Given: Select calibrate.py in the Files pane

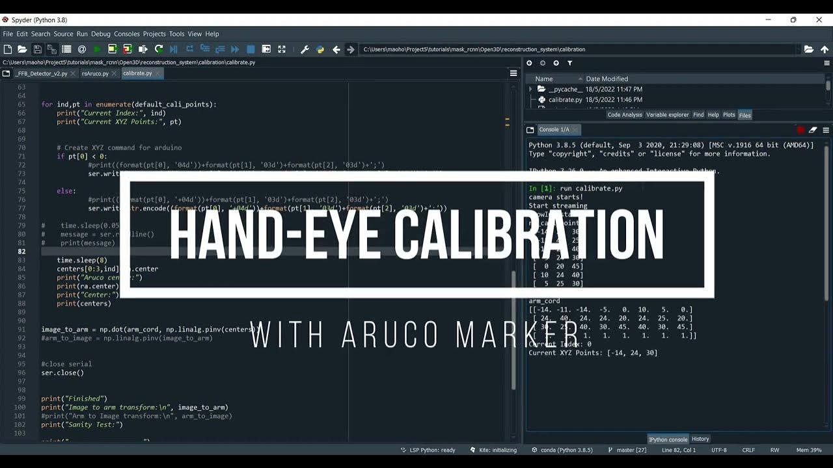Looking at the screenshot, I should tap(565, 99).
